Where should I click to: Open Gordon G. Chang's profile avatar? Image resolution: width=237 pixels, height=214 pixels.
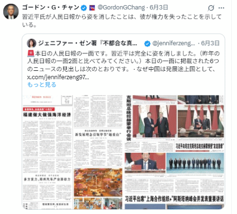[11, 11]
